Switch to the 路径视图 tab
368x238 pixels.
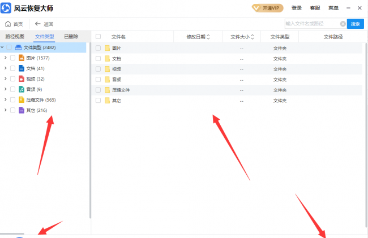point(15,36)
